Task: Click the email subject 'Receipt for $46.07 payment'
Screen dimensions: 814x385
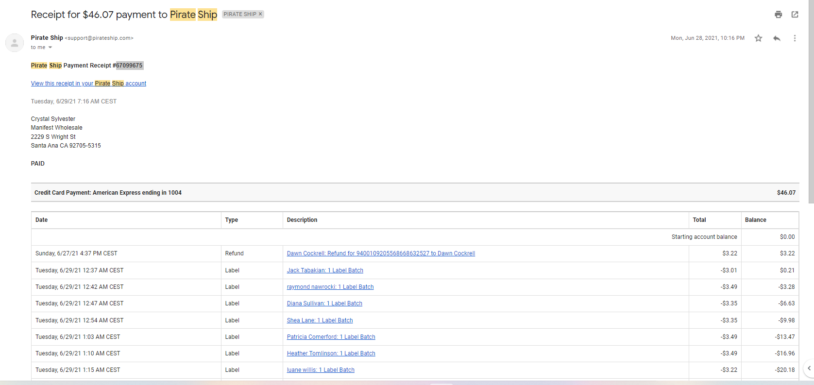Action: (124, 15)
